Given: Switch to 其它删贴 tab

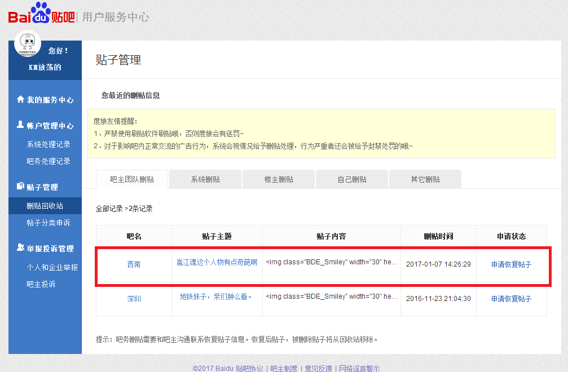Looking at the screenshot, I should (x=425, y=179).
